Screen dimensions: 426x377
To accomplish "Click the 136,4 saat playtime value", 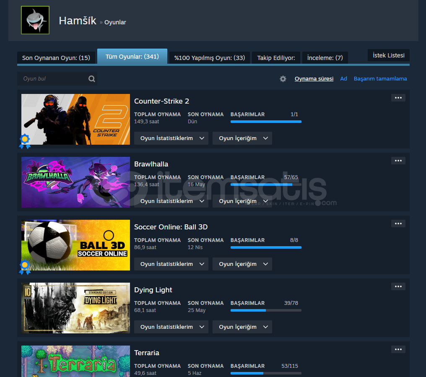I will pos(147,184).
